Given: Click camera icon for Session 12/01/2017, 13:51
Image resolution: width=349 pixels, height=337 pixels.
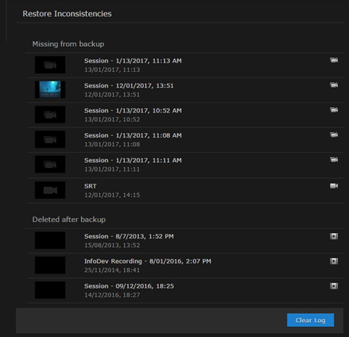Looking at the screenshot, I should (334, 85).
